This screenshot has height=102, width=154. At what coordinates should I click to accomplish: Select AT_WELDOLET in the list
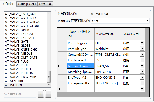pos(15,85)
